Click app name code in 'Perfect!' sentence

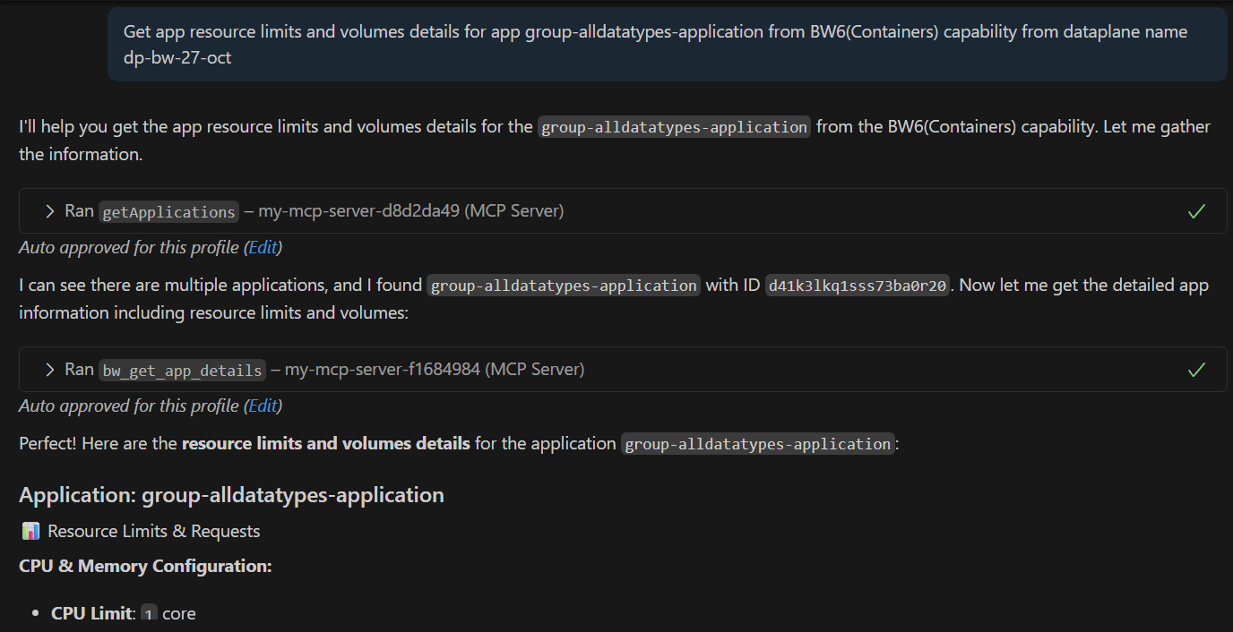(x=757, y=444)
